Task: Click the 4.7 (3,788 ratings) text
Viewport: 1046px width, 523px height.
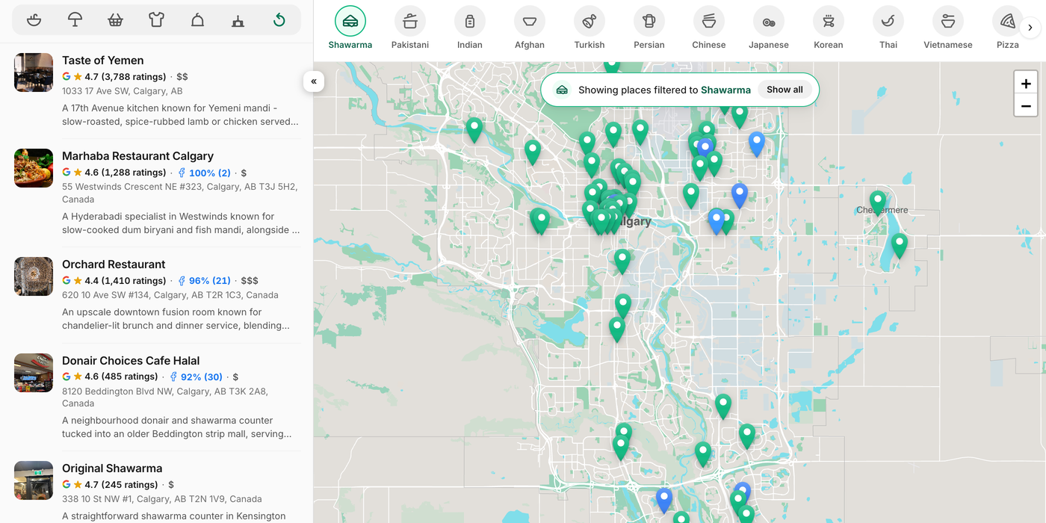Action: tap(125, 77)
